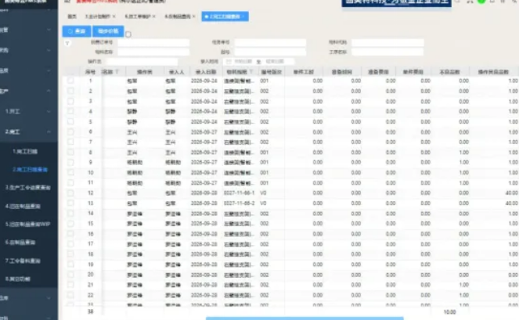The height and width of the screenshot is (320, 519).
Task: Check the box for row 15
Action: click(x=70, y=223)
